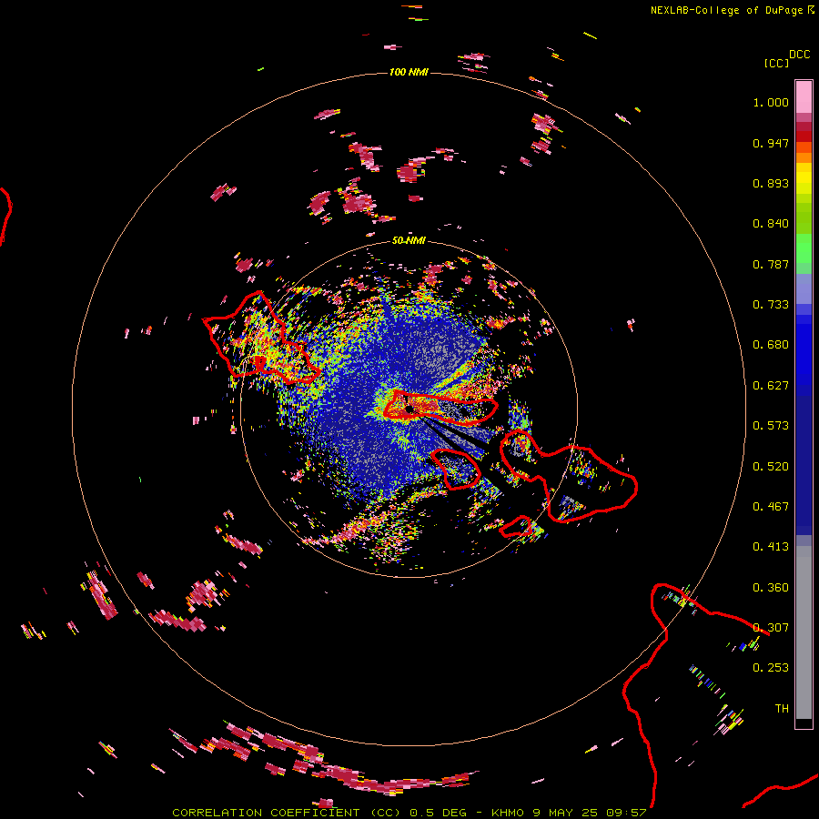Click the KHMO station identifier

(507, 813)
